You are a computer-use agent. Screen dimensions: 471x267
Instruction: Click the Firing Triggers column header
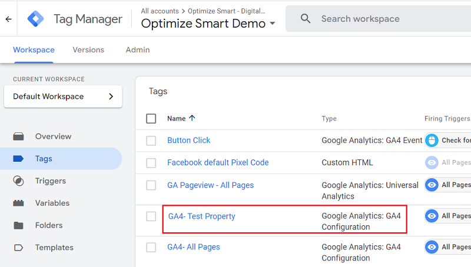pos(447,118)
